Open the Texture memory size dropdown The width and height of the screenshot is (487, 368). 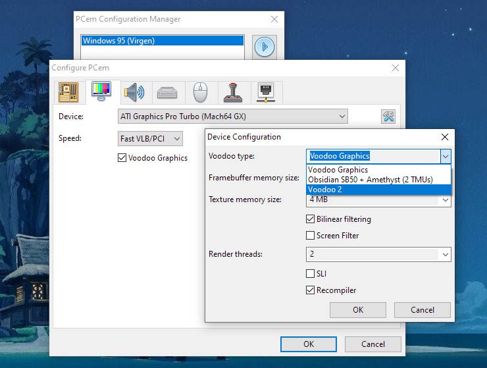pyautogui.click(x=378, y=199)
